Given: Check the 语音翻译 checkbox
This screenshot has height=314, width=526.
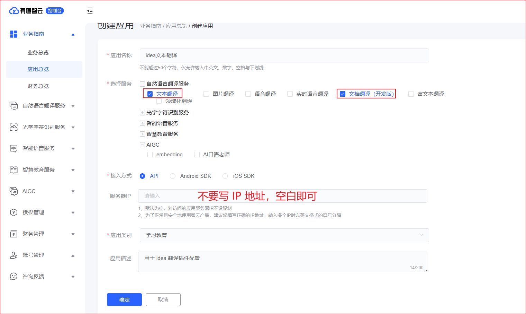Looking at the screenshot, I should click(248, 94).
